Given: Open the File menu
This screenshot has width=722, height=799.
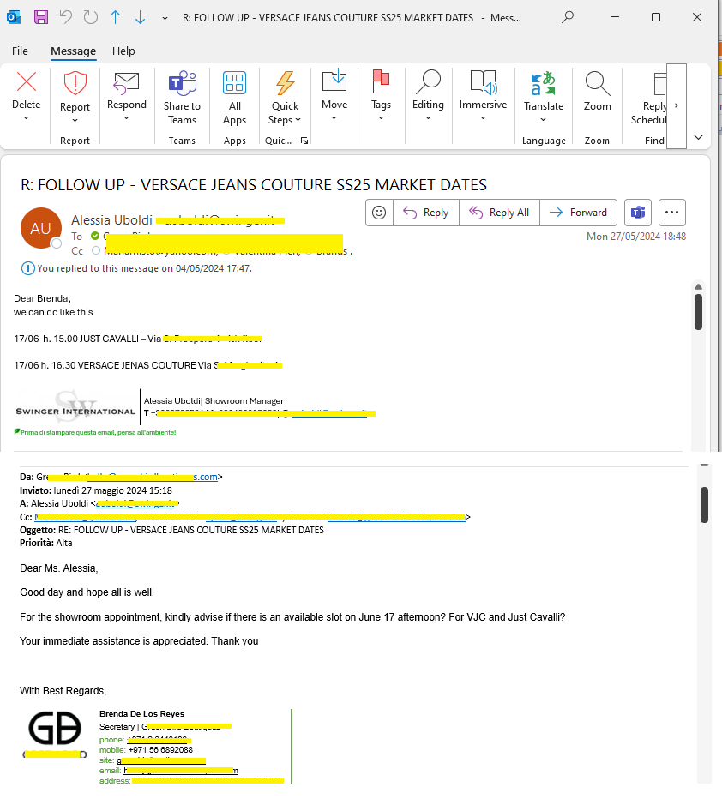Looking at the screenshot, I should [20, 51].
